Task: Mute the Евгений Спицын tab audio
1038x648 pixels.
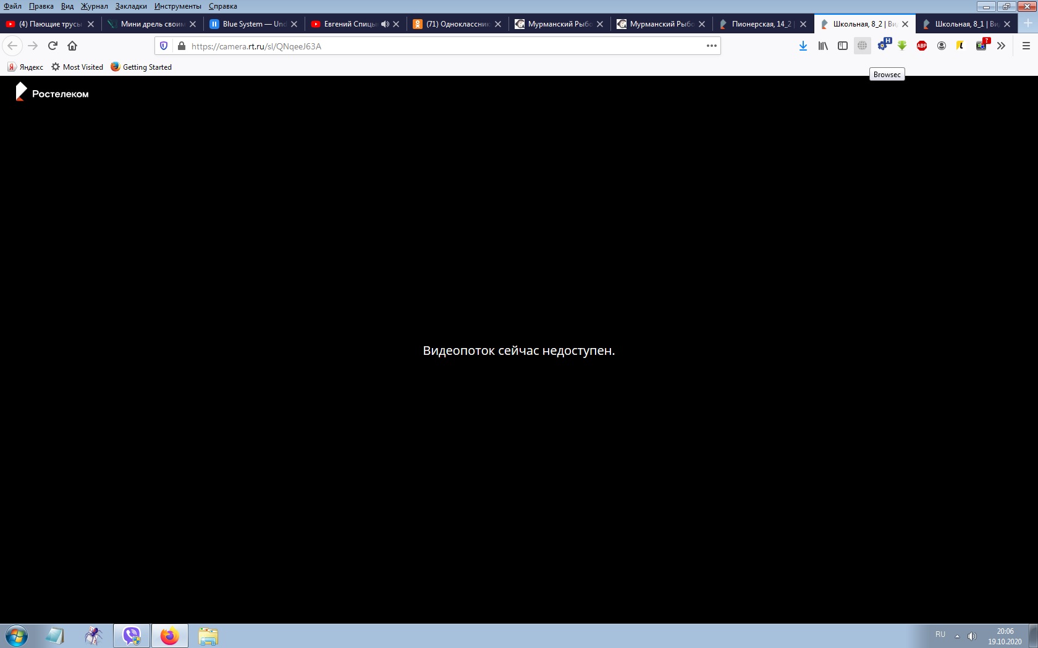Action: 385,24
